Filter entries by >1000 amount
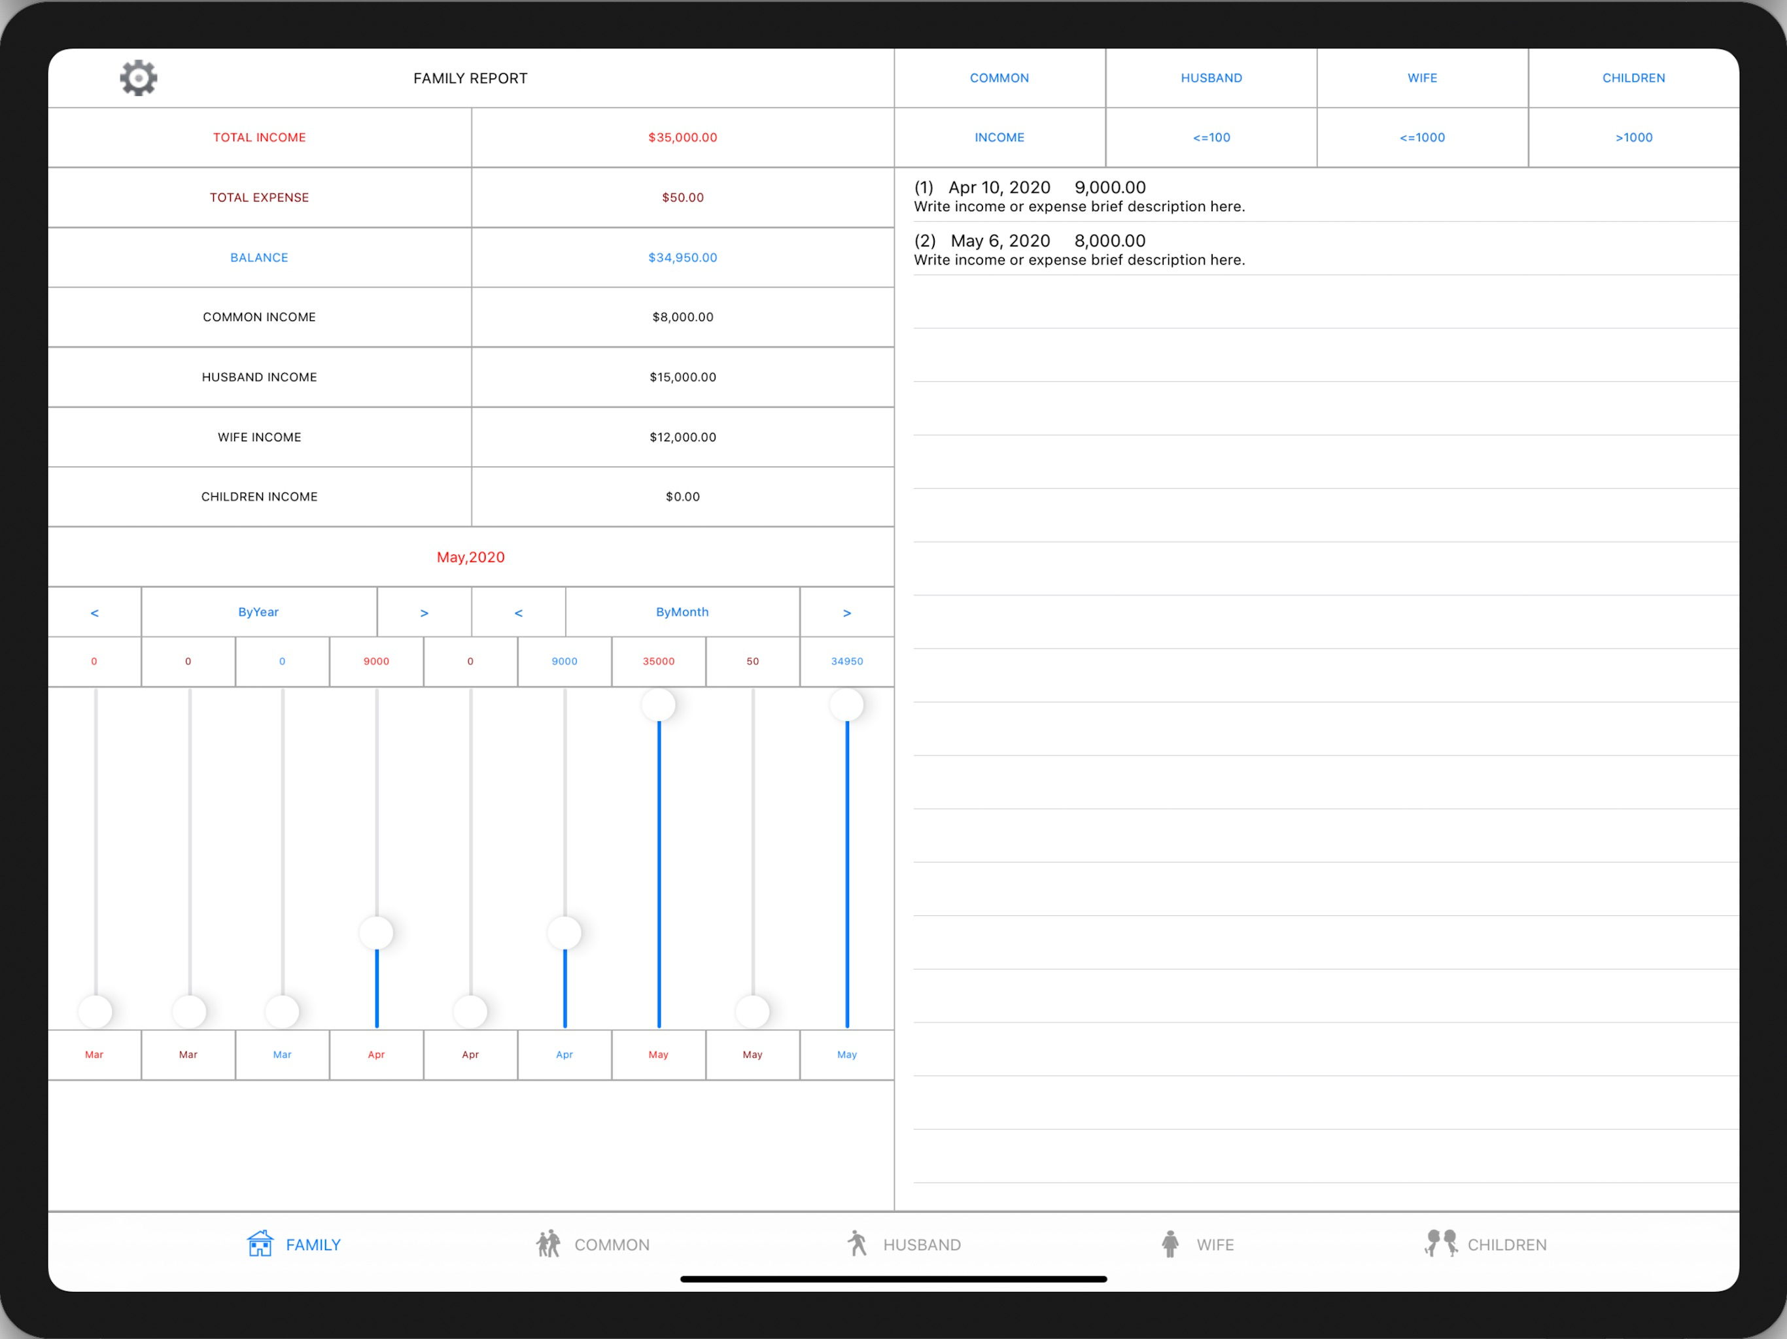The width and height of the screenshot is (1787, 1339). [x=1633, y=137]
